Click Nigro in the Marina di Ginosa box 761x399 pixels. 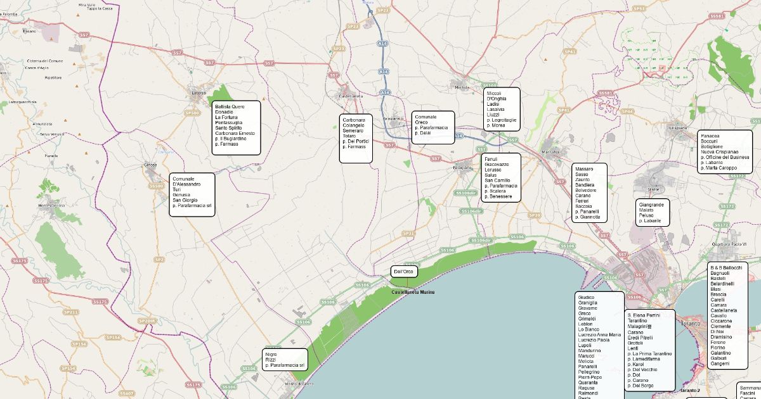coord(271,355)
